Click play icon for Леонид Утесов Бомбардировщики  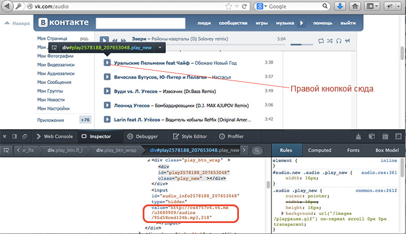[x=107, y=105]
